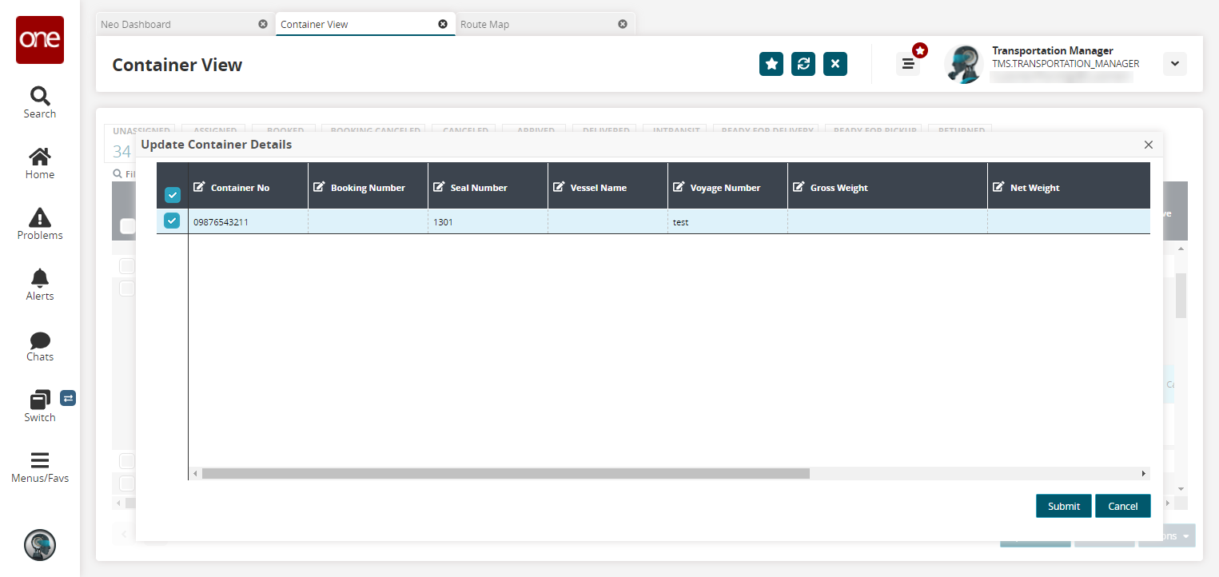View Alerts from the sidebar
The image size is (1219, 577).
[40, 285]
